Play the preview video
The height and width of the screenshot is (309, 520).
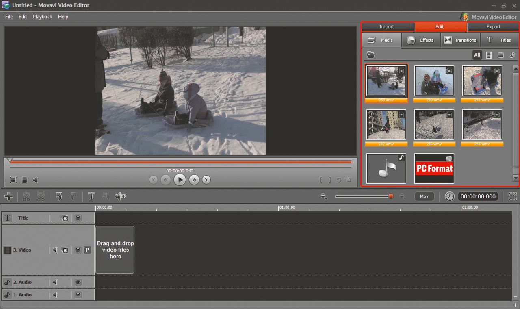point(180,180)
